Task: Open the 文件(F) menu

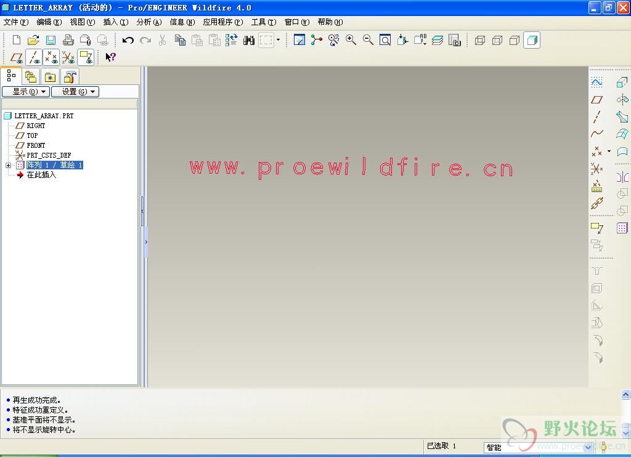Action: (x=16, y=22)
